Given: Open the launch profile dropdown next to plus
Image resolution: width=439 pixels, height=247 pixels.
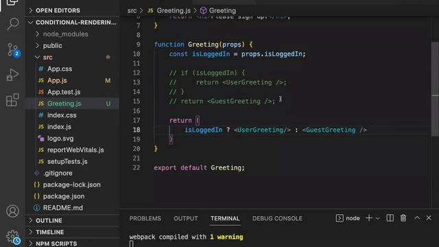Looking at the screenshot, I should coord(378,218).
